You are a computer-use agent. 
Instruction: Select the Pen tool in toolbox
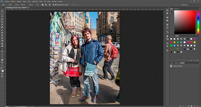[2, 49]
